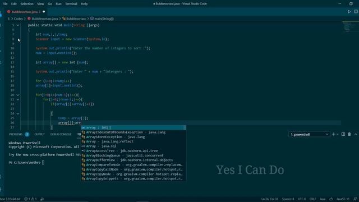Select the ArrayBlockingQueue suggestion

click(x=134, y=155)
